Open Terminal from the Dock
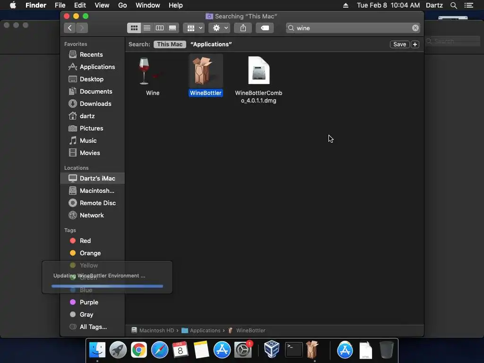Image resolution: width=484 pixels, height=363 pixels. click(294, 350)
